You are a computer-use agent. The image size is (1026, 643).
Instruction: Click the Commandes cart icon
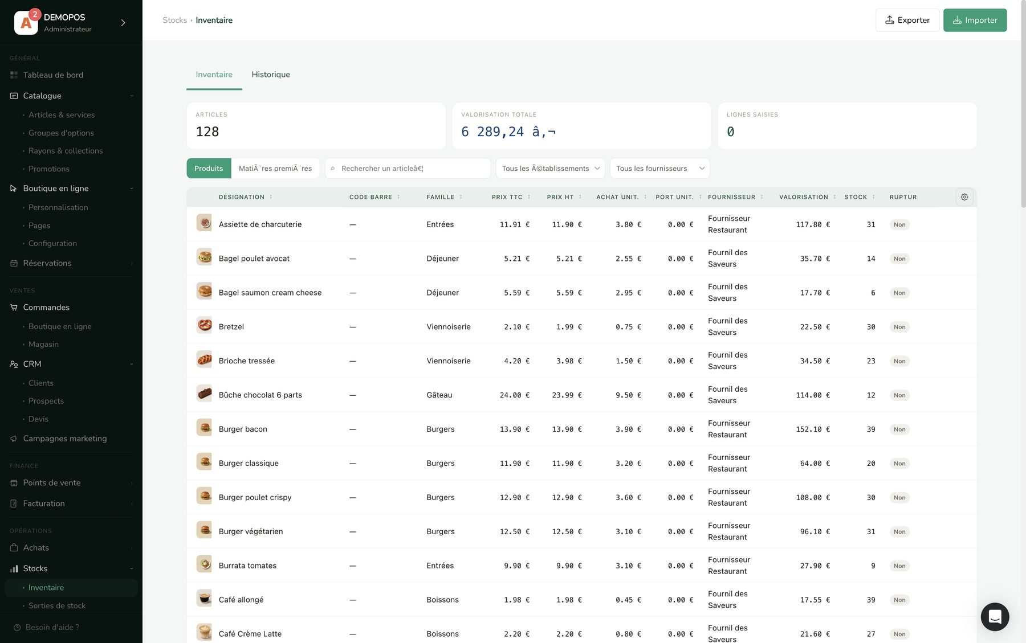pos(14,308)
